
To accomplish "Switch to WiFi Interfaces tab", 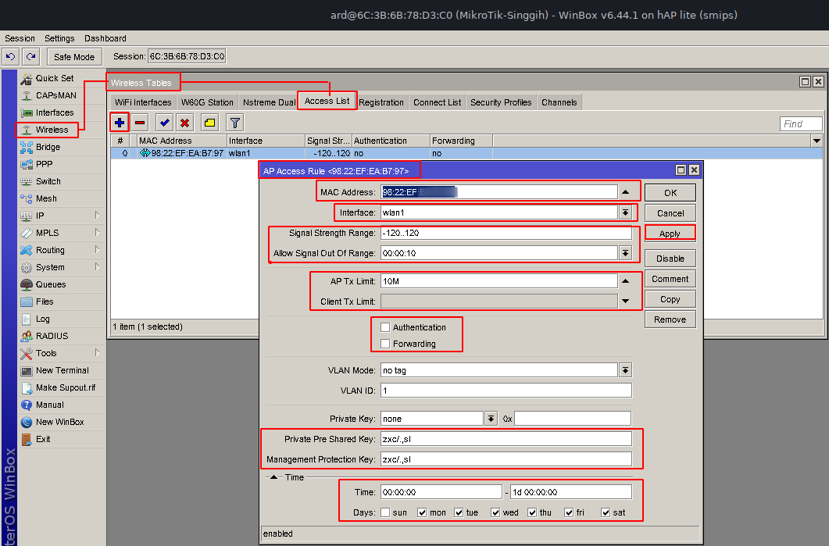I will (x=143, y=102).
